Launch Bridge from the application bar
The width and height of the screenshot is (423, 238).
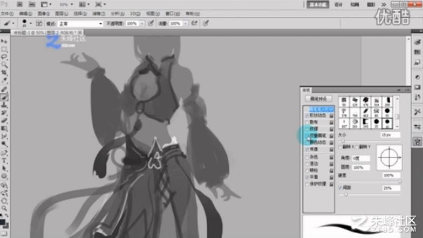(x=19, y=4)
